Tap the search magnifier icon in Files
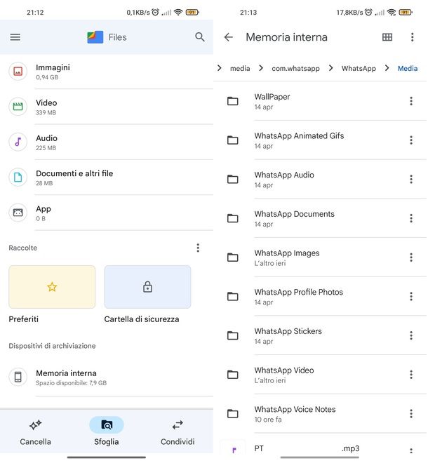428x461 pixels. 200,37
